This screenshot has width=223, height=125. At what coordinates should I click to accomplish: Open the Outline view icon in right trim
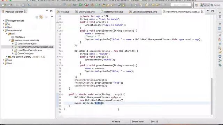coord(220,28)
